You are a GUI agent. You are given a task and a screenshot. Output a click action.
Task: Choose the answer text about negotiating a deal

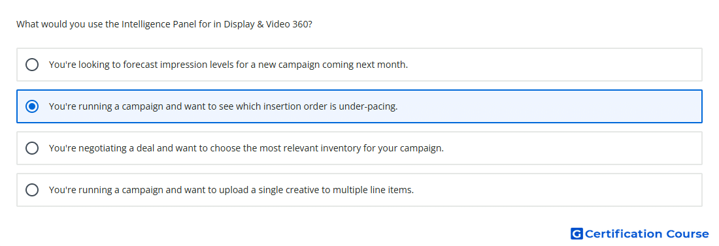coord(246,148)
